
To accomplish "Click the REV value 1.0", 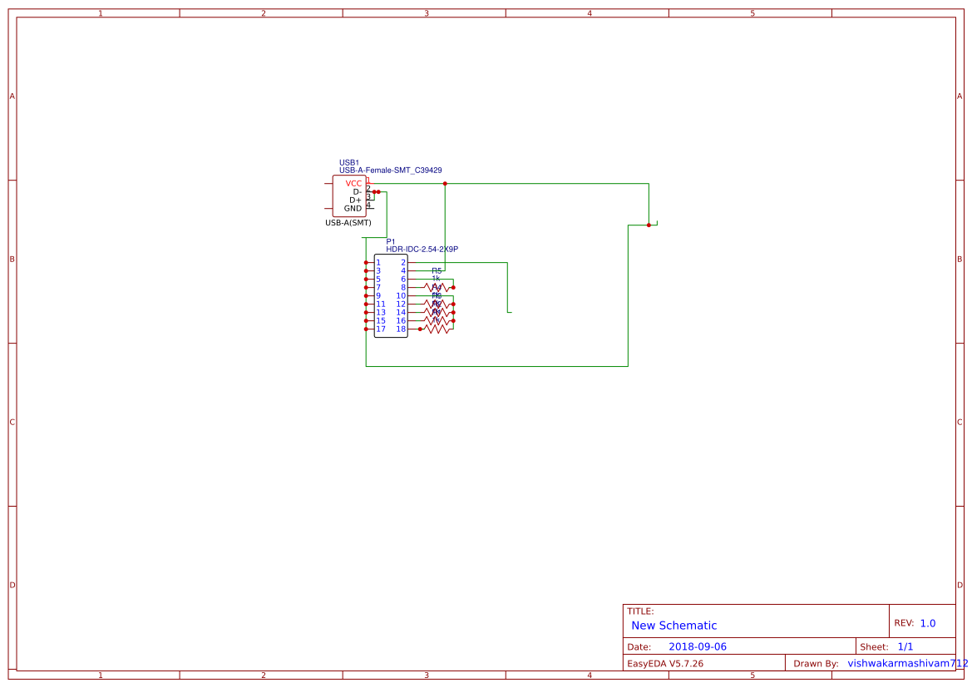I will [x=928, y=623].
